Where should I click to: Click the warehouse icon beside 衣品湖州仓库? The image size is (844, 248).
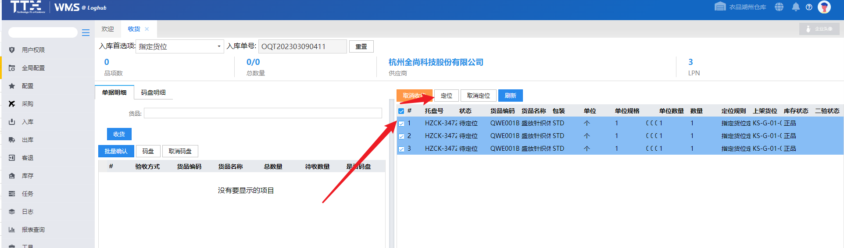720,7
